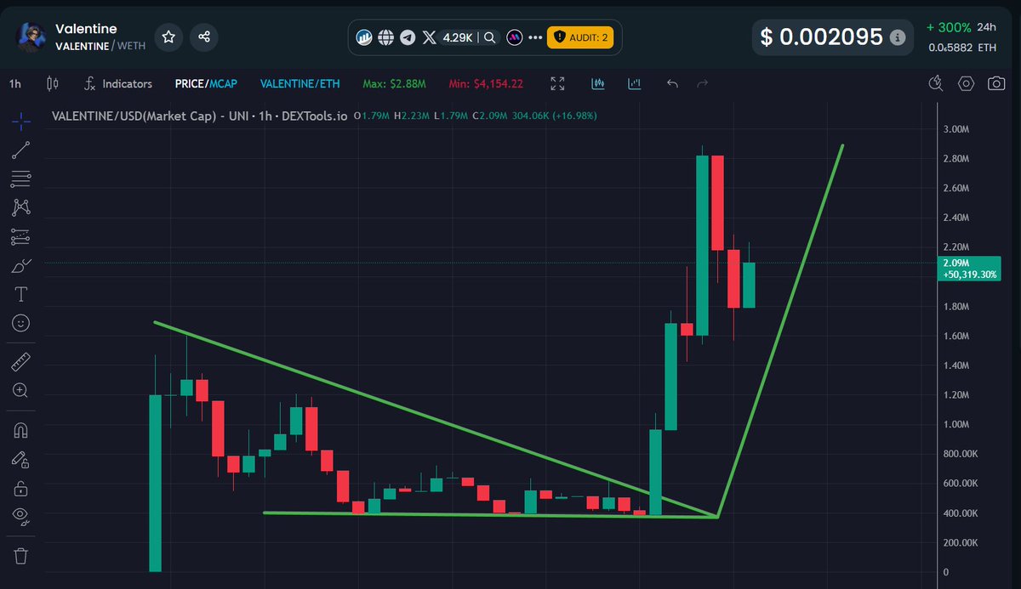Image resolution: width=1021 pixels, height=589 pixels.
Task: Click the Min: $4,154.22 value
Action: (485, 83)
